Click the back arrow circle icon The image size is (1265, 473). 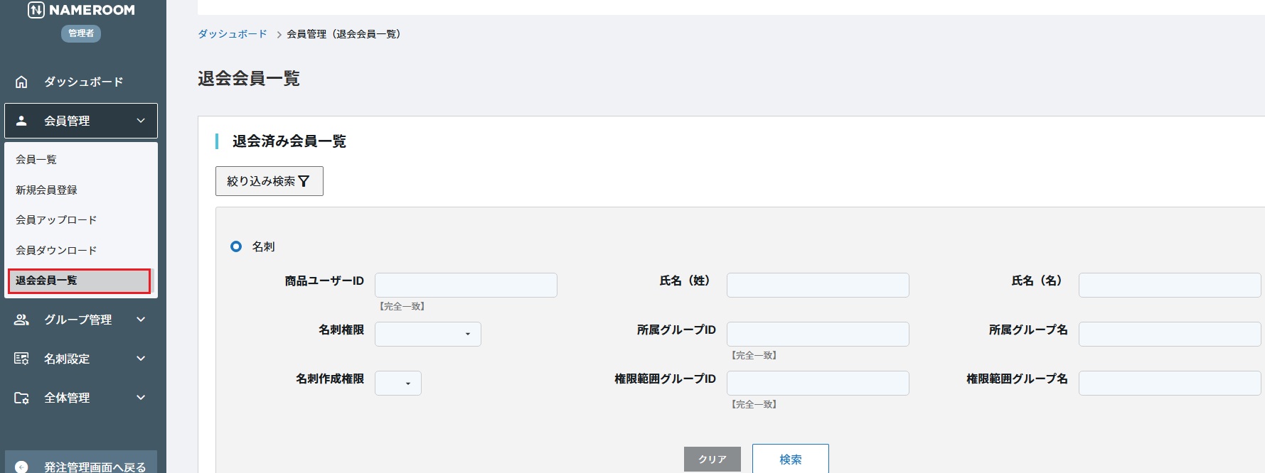(x=21, y=467)
